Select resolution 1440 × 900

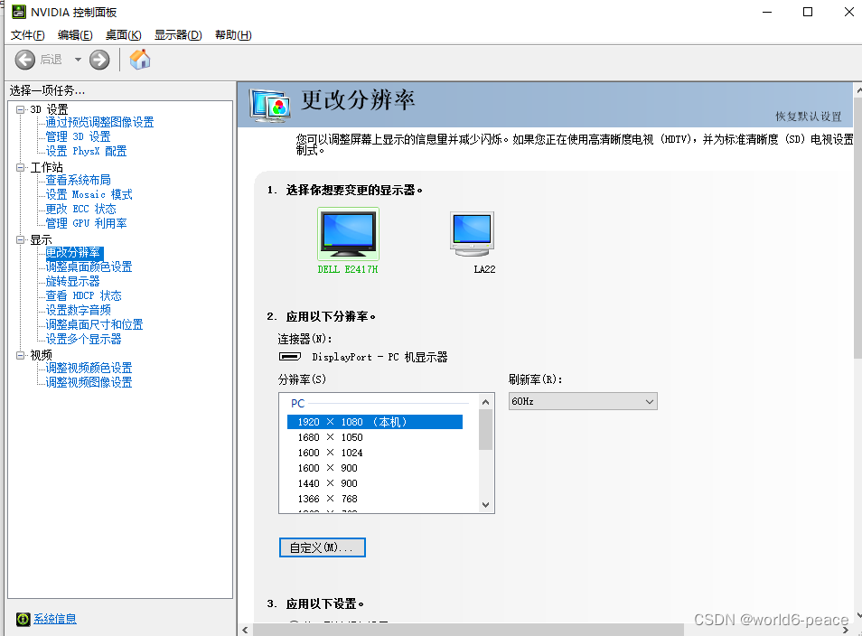click(328, 483)
